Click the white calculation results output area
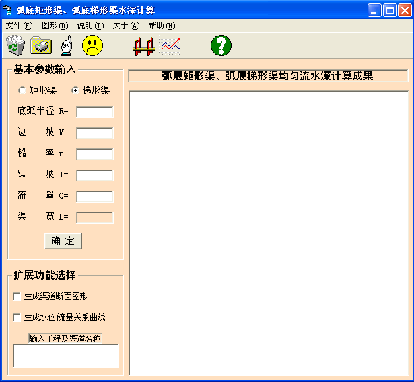This screenshot has height=382, width=414. pos(269,233)
